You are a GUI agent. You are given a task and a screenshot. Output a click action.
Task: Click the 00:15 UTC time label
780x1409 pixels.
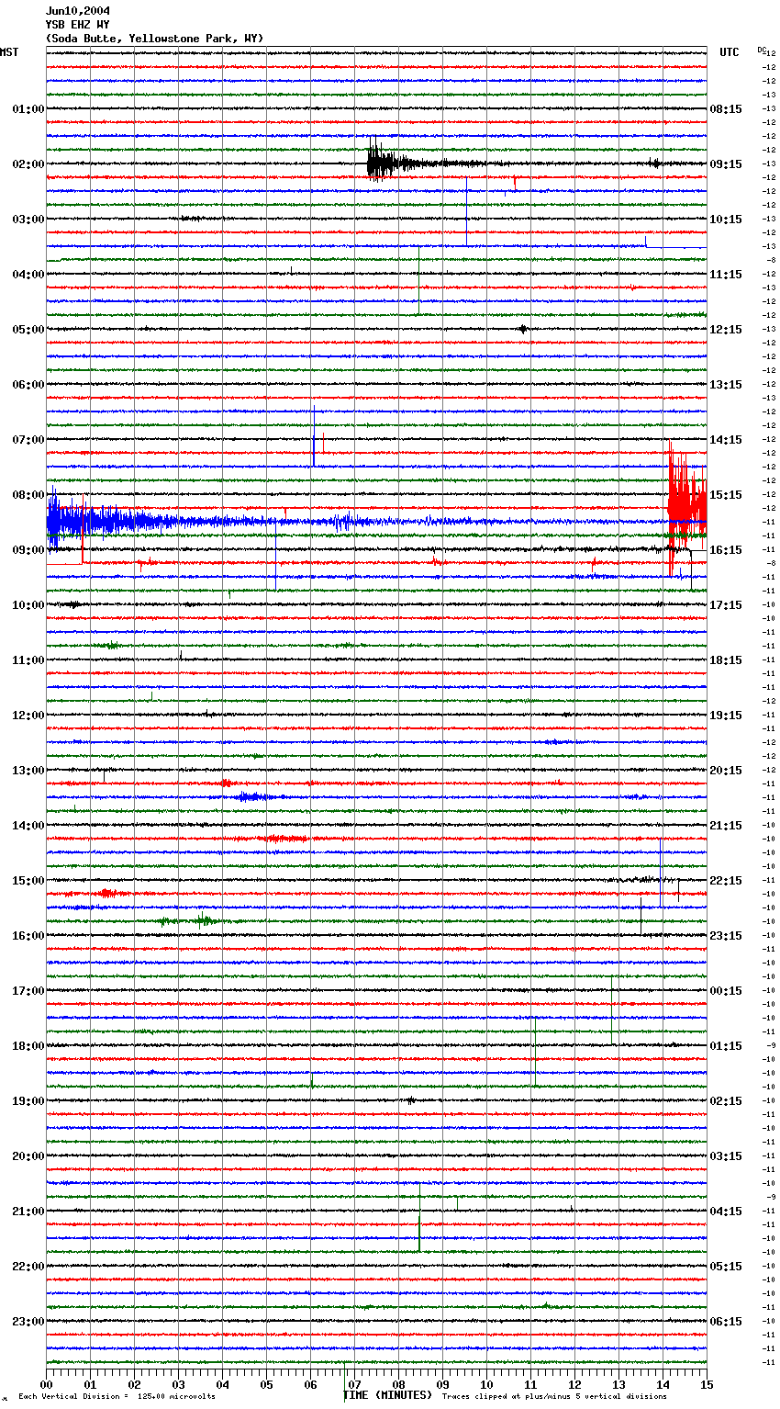tap(726, 991)
